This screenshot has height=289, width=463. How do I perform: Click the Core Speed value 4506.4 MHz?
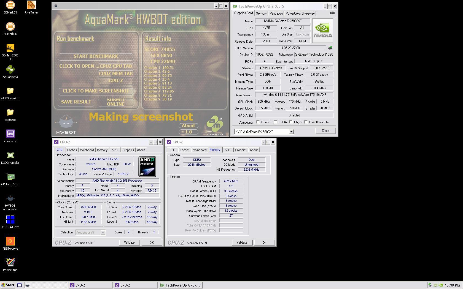[88, 207]
